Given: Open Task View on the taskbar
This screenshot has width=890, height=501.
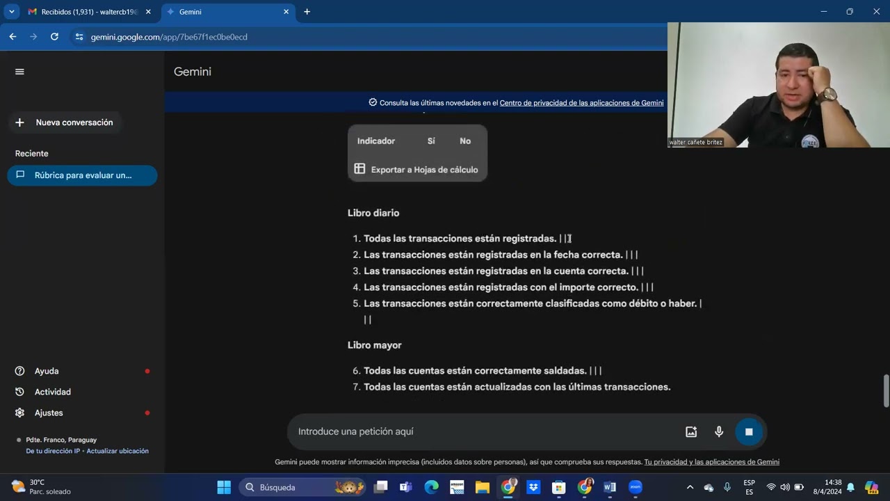Looking at the screenshot, I should pyautogui.click(x=380, y=487).
